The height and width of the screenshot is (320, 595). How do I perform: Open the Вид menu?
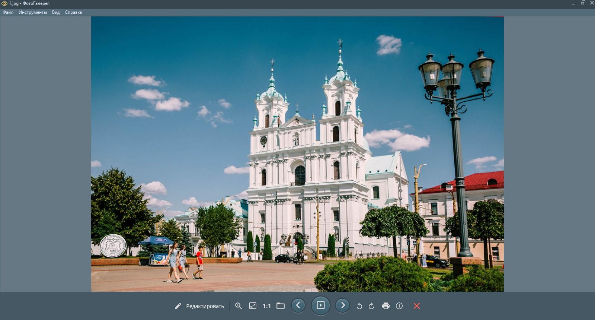(56, 12)
